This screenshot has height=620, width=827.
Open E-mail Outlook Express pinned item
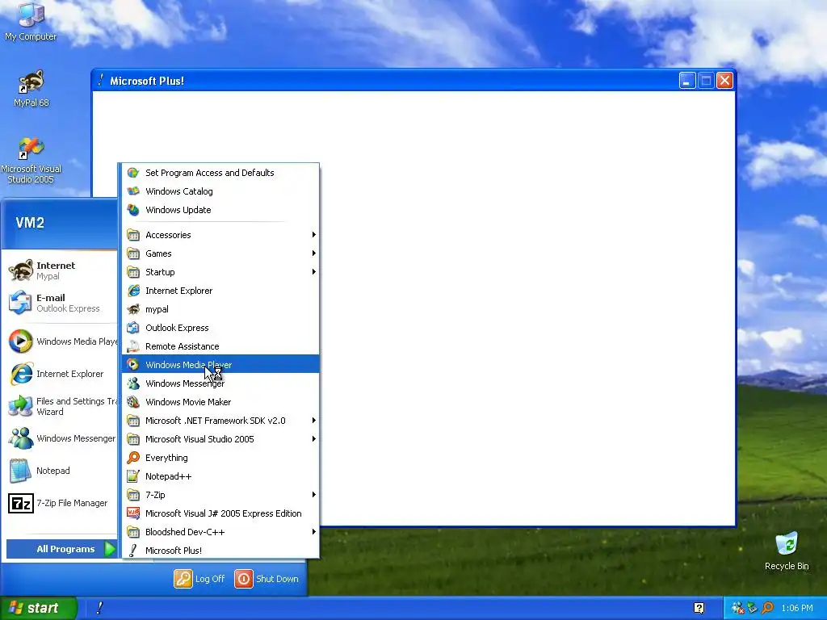coord(61,303)
